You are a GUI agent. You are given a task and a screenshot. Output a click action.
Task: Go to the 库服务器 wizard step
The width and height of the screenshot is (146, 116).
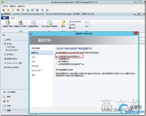(35, 66)
